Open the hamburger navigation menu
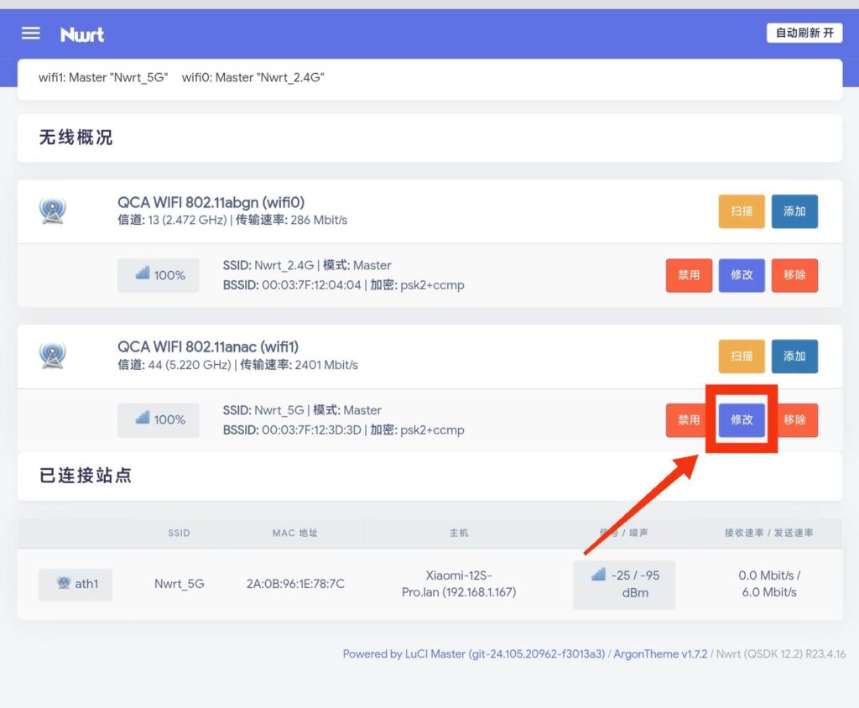 [31, 34]
